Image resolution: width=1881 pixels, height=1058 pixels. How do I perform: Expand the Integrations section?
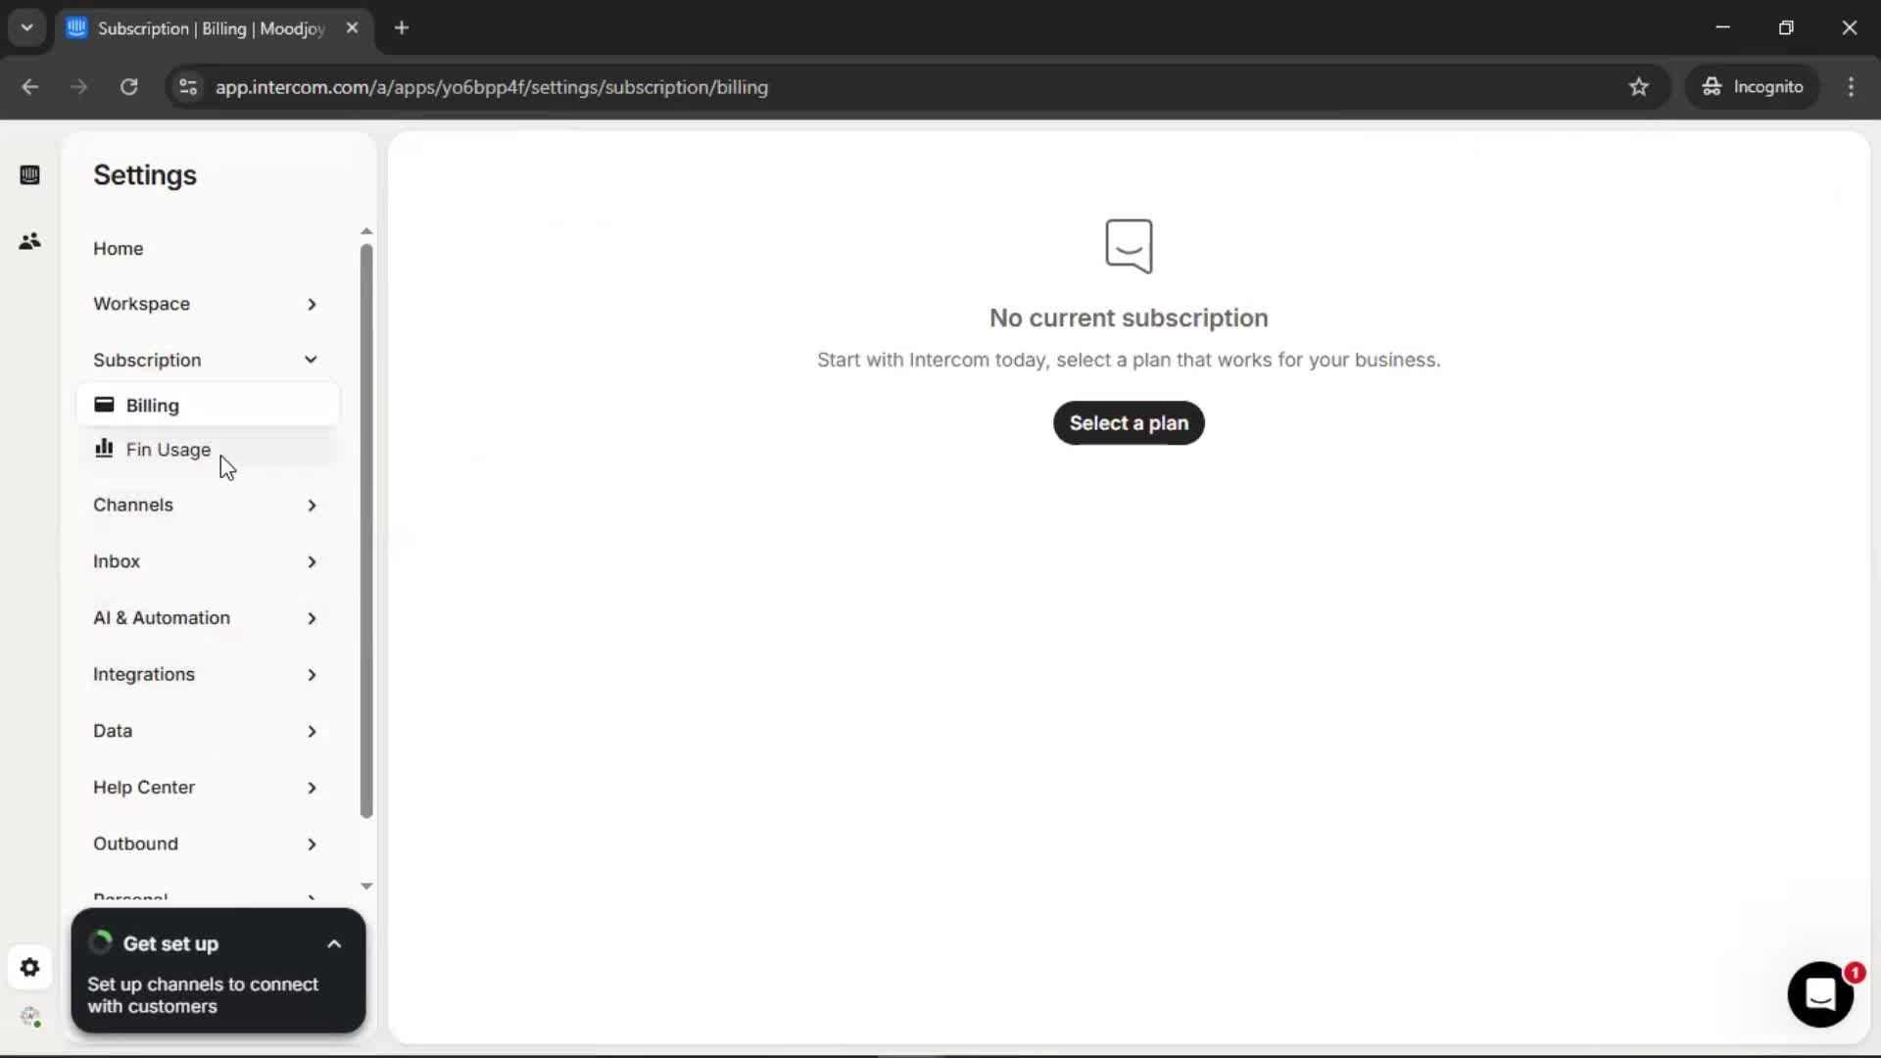tap(206, 675)
